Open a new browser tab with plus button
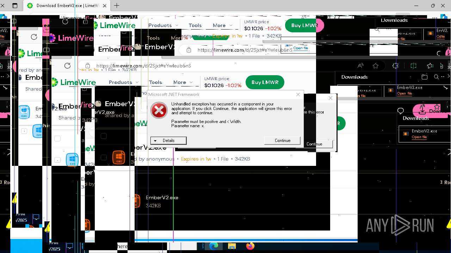The image size is (451, 253). point(117,6)
